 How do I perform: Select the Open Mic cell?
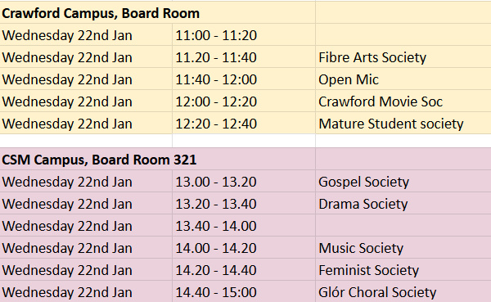point(403,79)
